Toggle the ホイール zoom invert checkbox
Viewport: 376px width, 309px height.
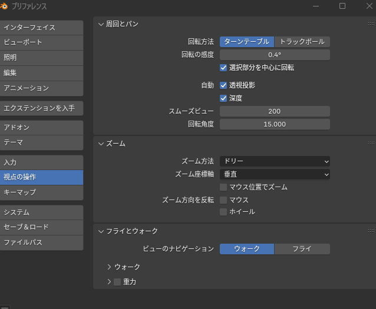click(x=224, y=212)
